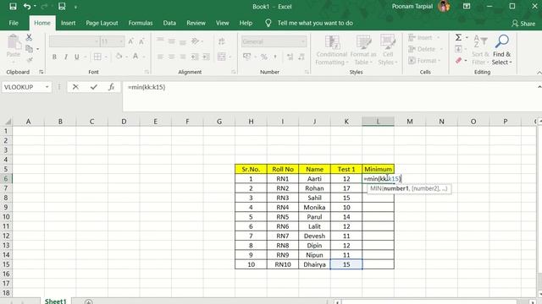Click the Percent Style icon

[264, 57]
